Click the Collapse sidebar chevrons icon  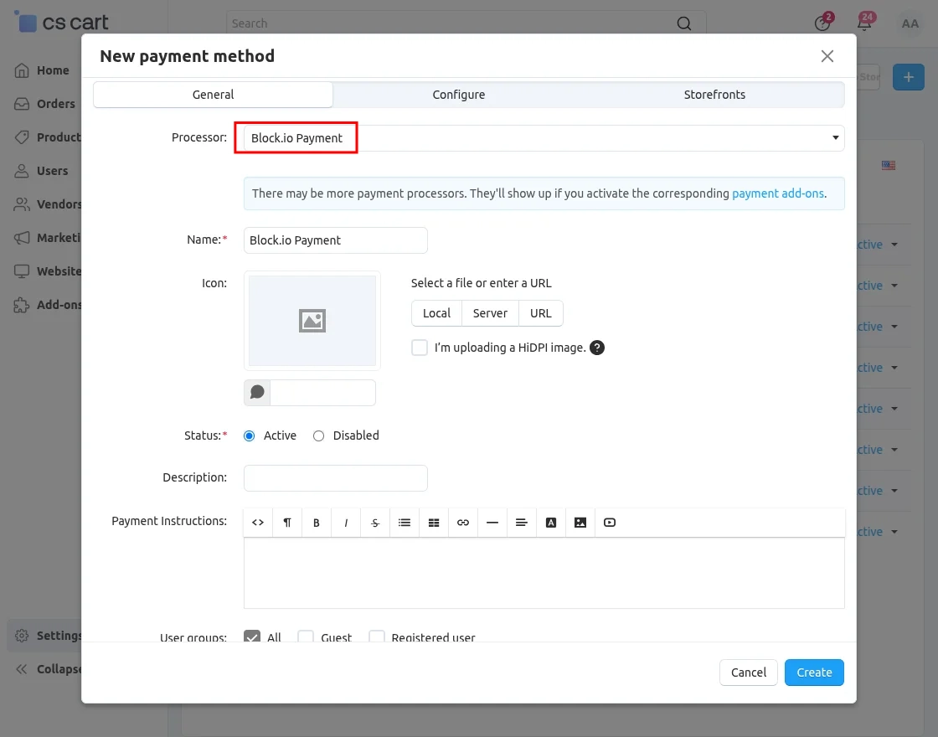click(x=22, y=669)
